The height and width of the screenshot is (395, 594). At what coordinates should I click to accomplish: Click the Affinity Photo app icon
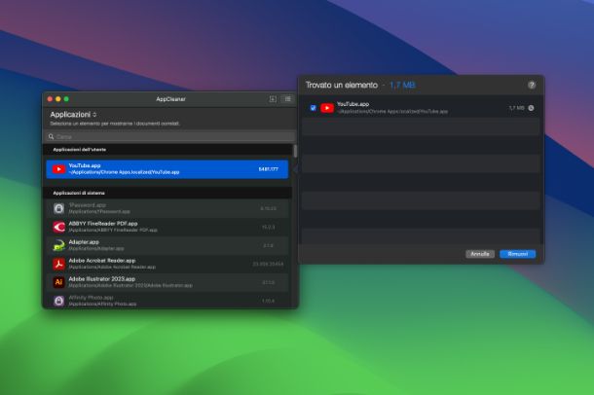(58, 301)
